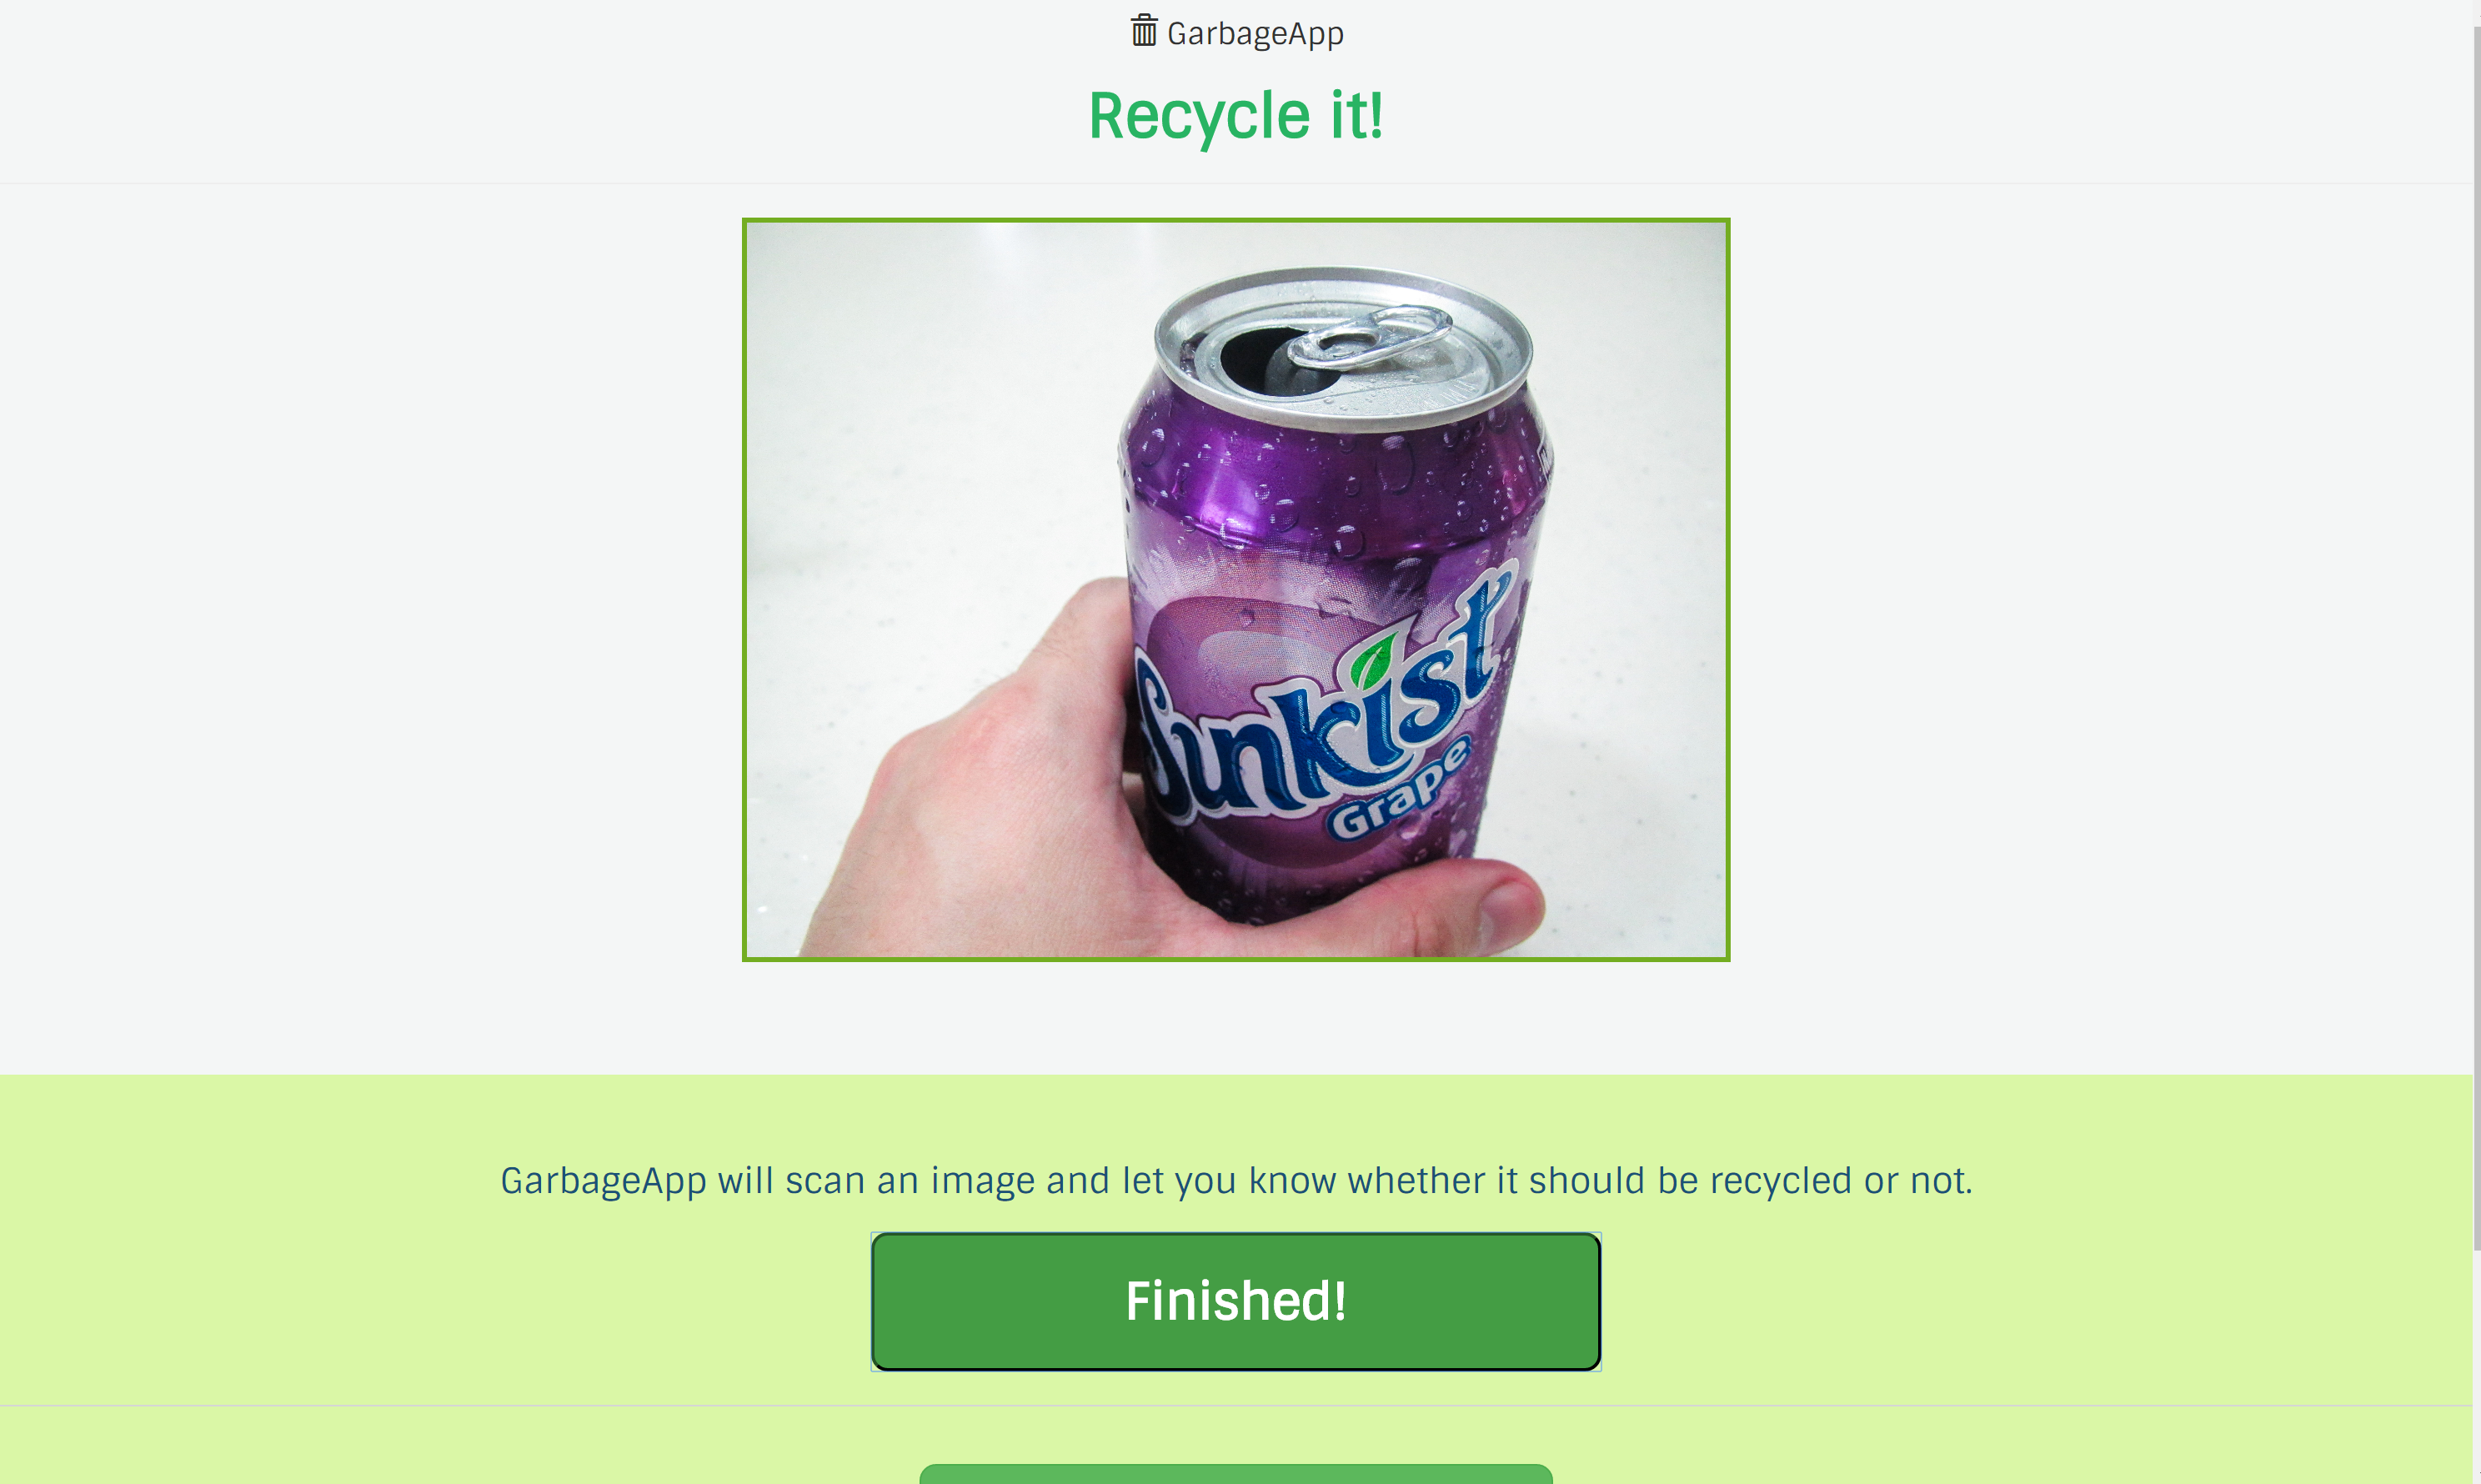Click the trash can icon in header
Screen dimensions: 2481x1484
click(1144, 31)
